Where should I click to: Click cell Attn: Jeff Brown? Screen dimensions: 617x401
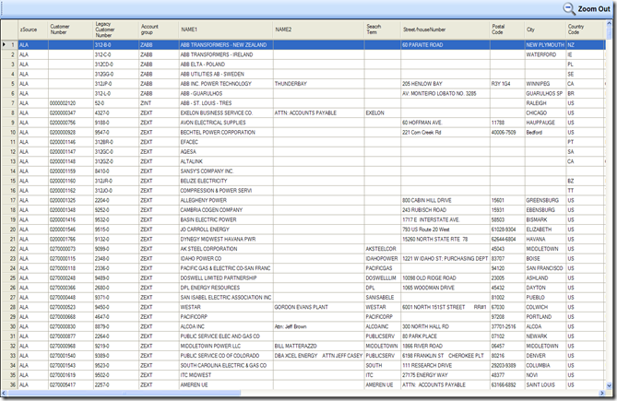(319, 326)
